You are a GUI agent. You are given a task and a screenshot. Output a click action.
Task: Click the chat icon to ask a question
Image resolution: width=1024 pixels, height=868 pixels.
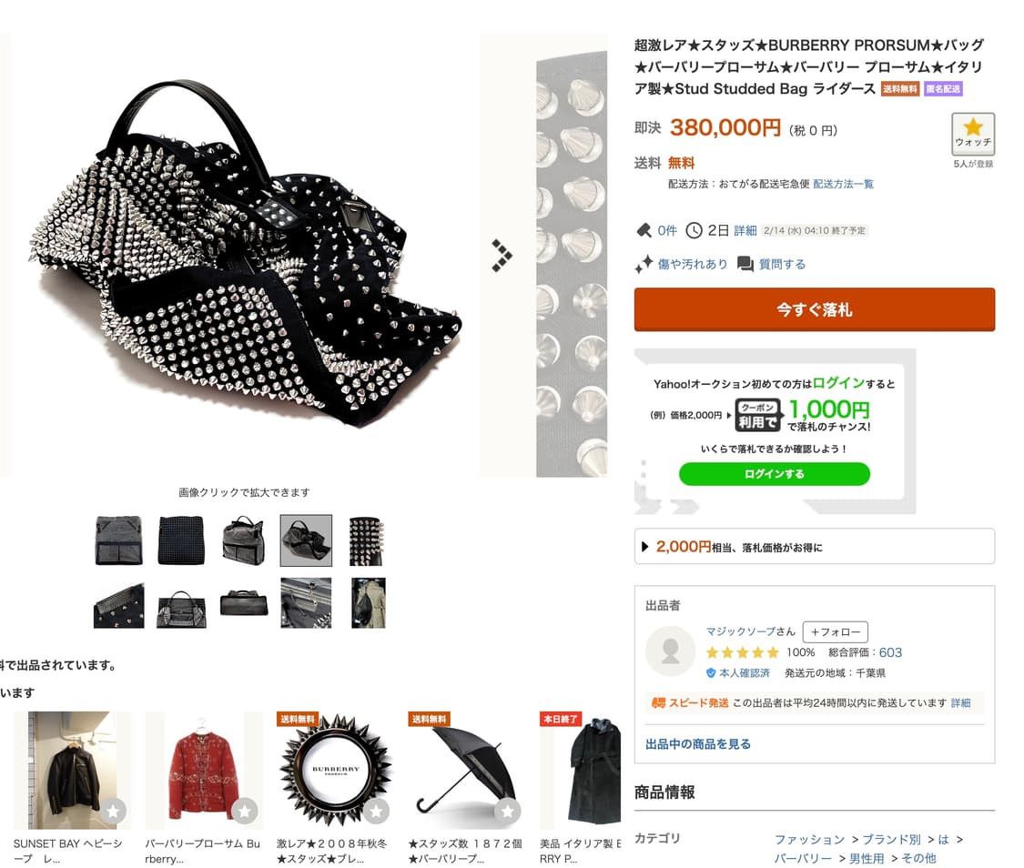(x=745, y=264)
